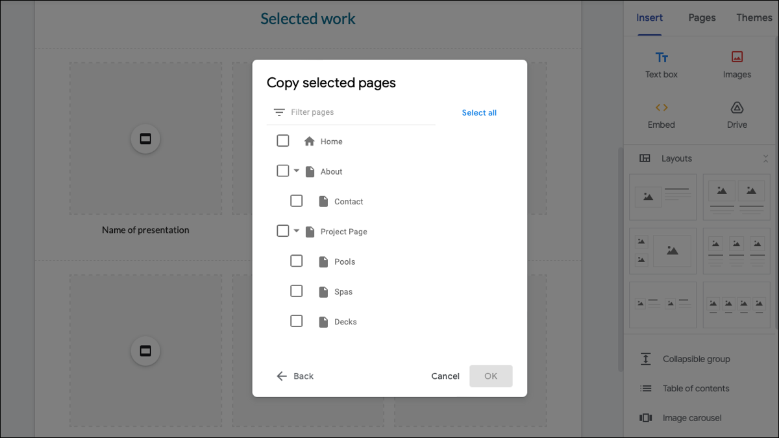Check the Home page checkbox
This screenshot has height=438, width=779.
(x=283, y=140)
